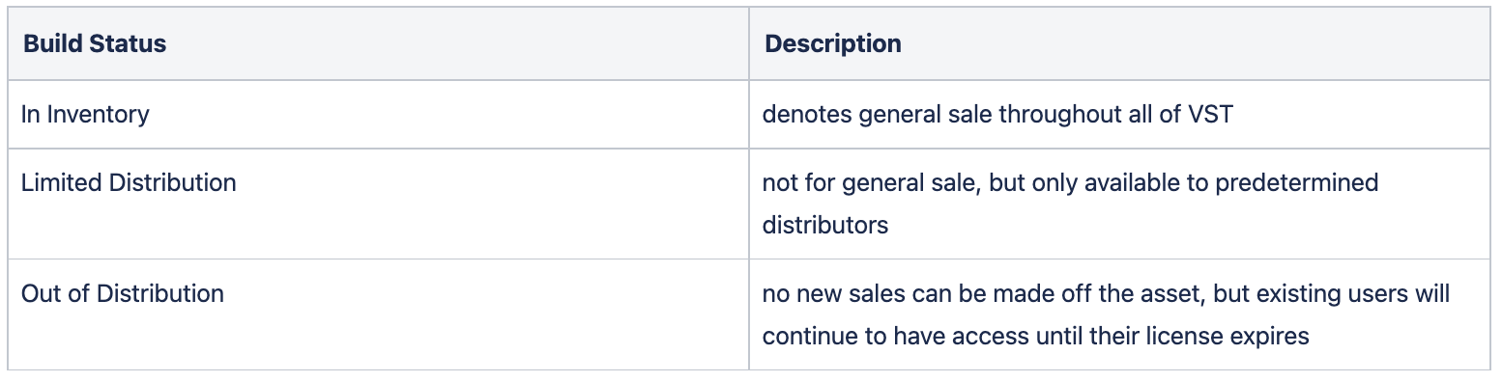Click the Description column header
1502x382 pixels.
(1119, 43)
